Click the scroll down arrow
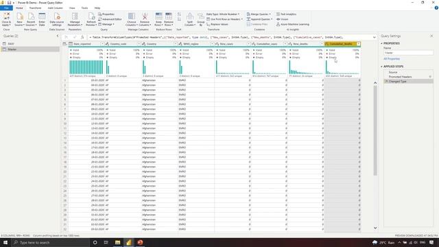This screenshot has height=247, width=439. point(375,228)
